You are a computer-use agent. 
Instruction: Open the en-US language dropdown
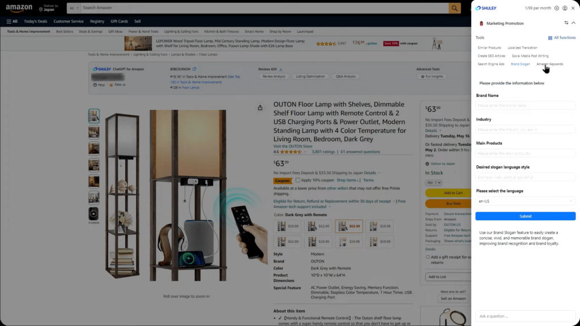tap(525, 201)
